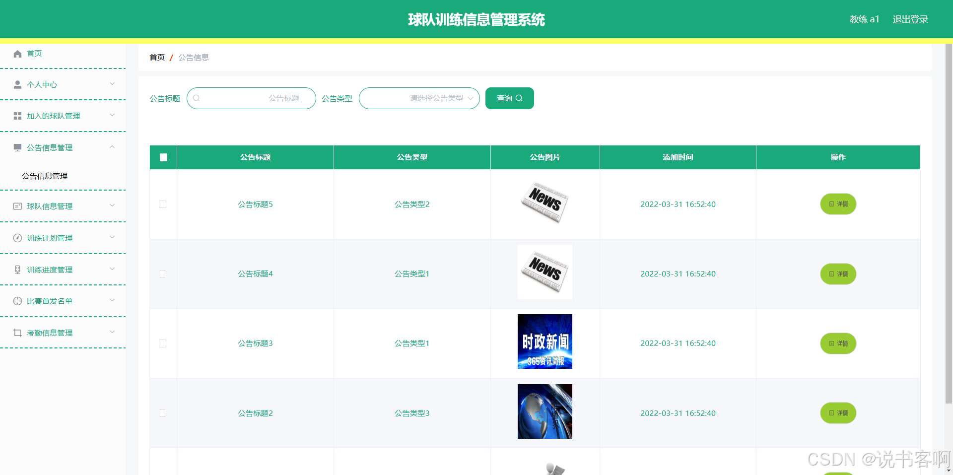Click 详情 button for 公告标题3
The image size is (953, 475).
tap(838, 343)
